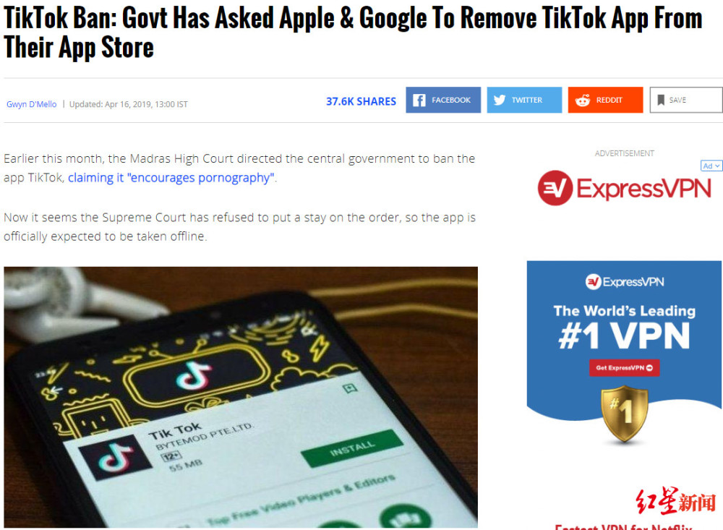Click the TikTok phone article image
Screen dimensions: 723x530
pyautogui.click(x=241, y=397)
